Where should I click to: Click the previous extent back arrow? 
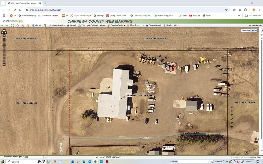pos(2,25)
